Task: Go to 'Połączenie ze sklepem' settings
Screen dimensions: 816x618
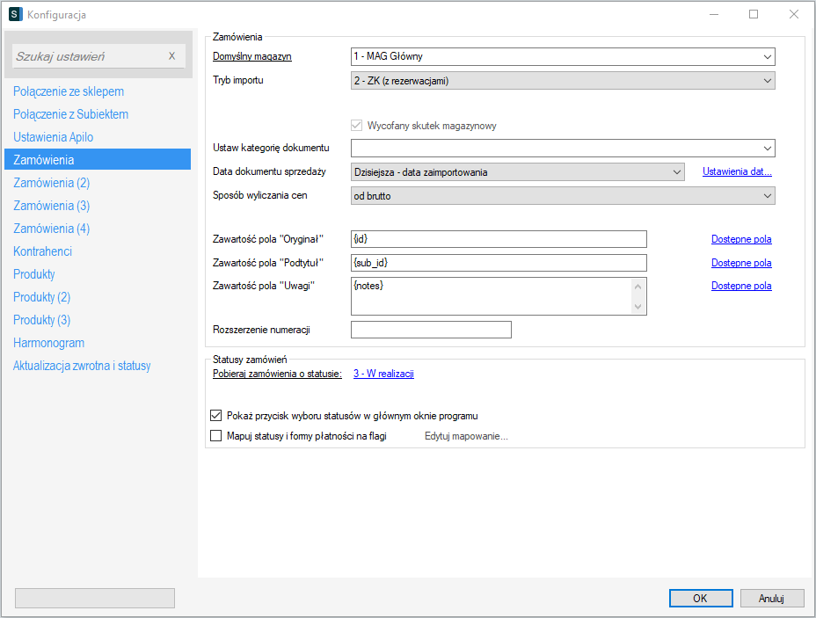Action: [x=69, y=91]
